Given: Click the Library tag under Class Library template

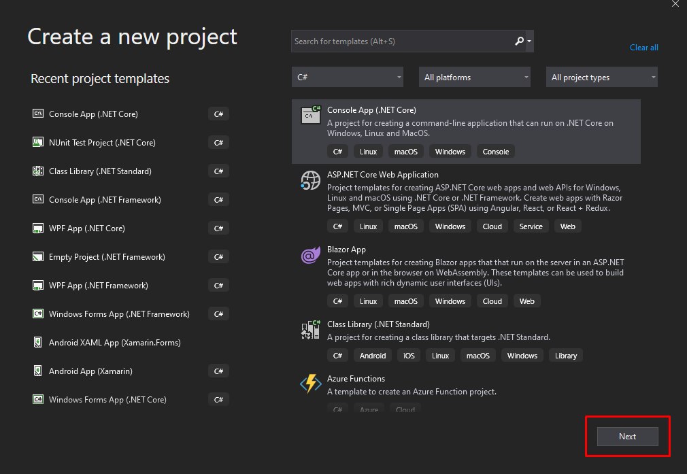Looking at the screenshot, I should tap(566, 356).
